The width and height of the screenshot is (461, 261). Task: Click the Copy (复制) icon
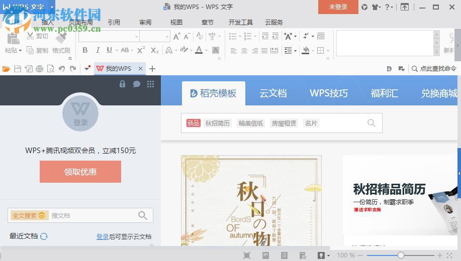tap(30, 50)
